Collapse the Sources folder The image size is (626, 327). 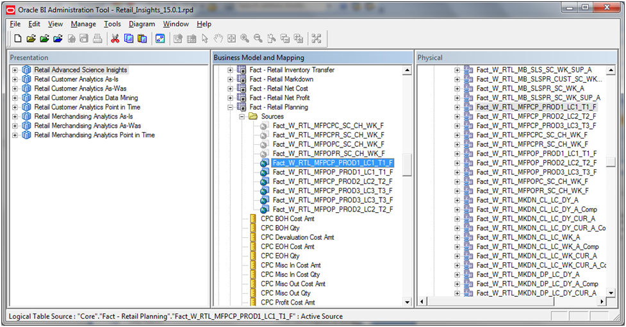242,117
